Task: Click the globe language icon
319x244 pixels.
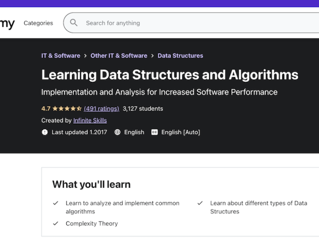Action: 117,132
